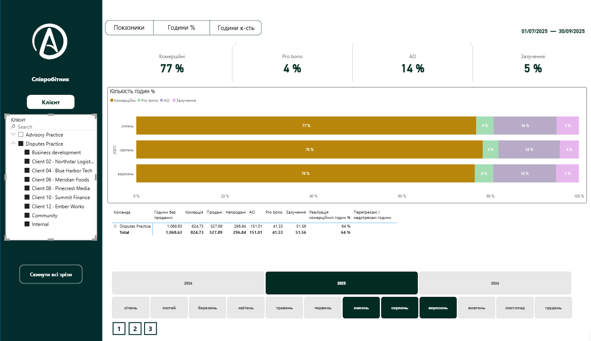Click Pro bono legend color marker
The height and width of the screenshot is (341, 591).
click(139, 101)
